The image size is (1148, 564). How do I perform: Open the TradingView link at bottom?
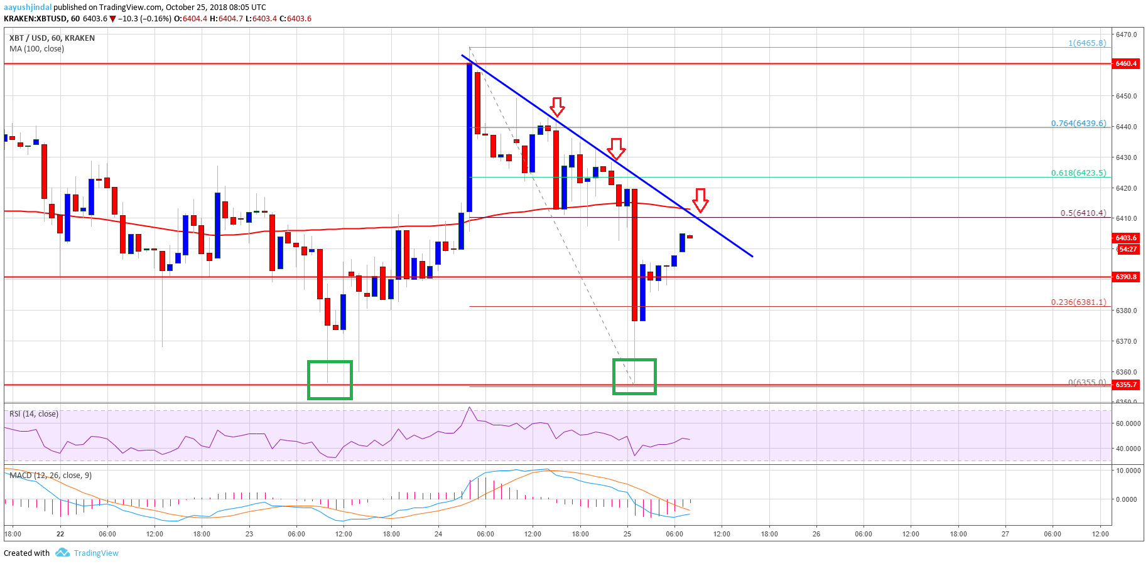(96, 553)
